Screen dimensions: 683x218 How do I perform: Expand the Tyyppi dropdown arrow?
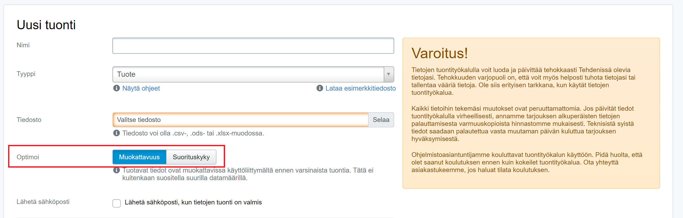point(388,74)
